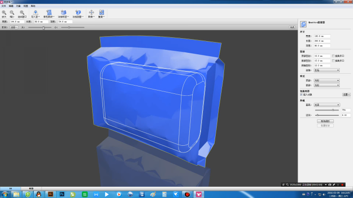
Task: Click the import download-arrow icon in toolbar
Action: tap(35, 13)
